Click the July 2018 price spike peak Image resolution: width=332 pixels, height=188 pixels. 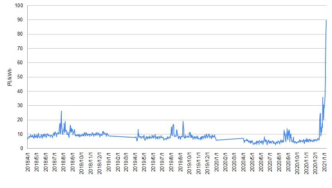coord(61,111)
